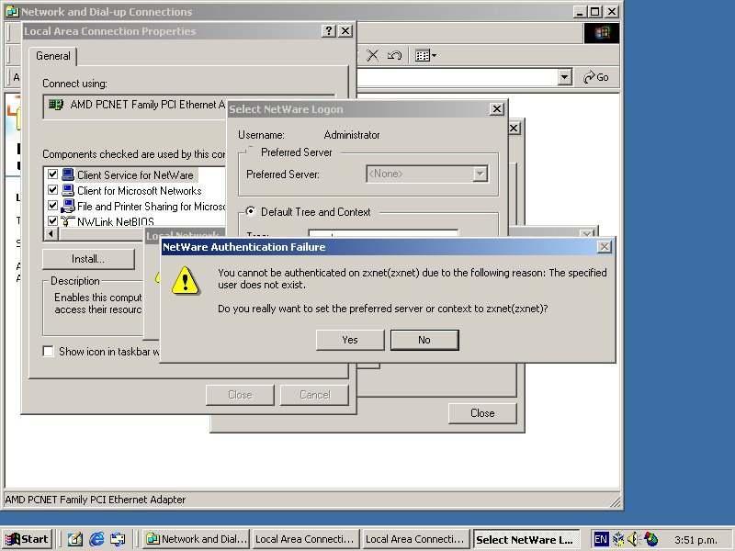Launch Outlook Express from quick launch
This screenshot has width=735, height=551.
(x=118, y=539)
